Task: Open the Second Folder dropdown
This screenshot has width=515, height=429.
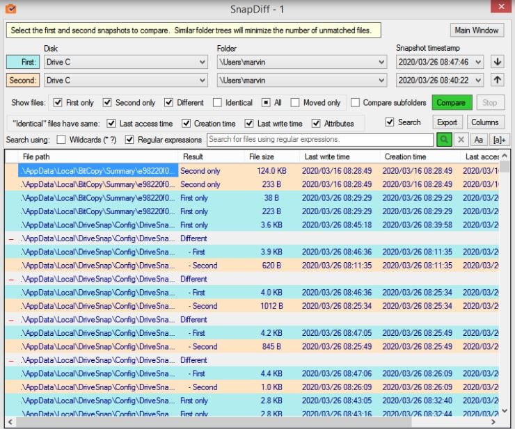Action: coord(301,80)
